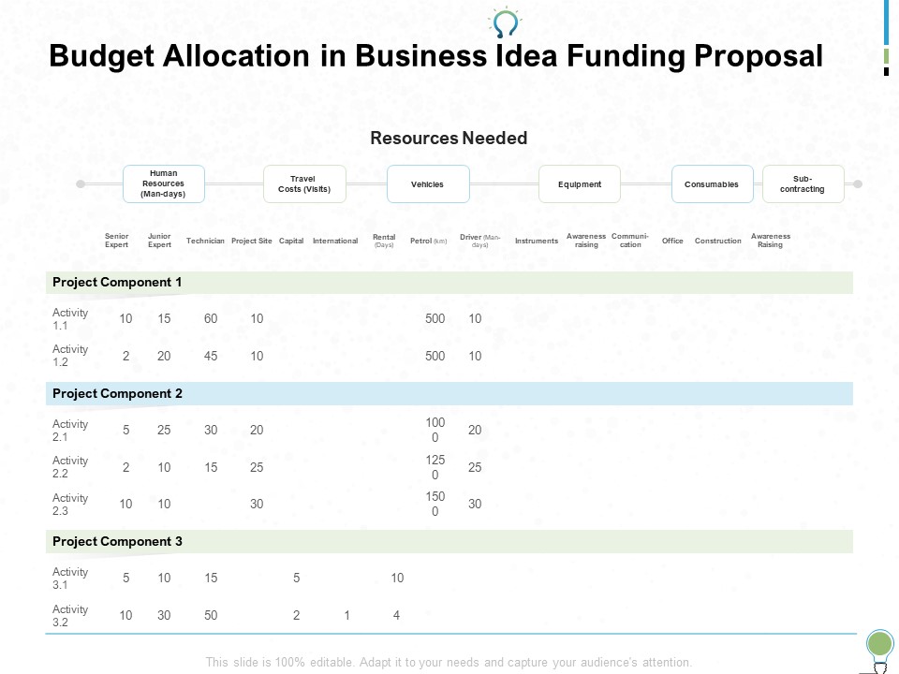Click the 'Project Component 2' section band
This screenshot has width=899, height=674.
point(449,394)
